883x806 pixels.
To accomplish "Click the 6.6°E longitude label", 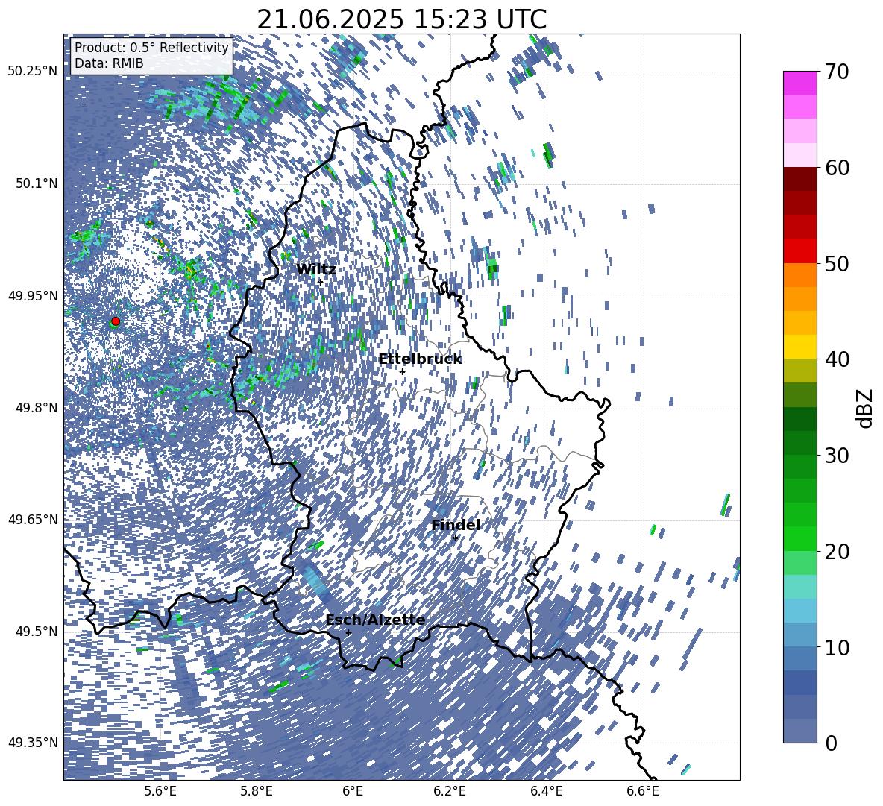I will pos(643,791).
